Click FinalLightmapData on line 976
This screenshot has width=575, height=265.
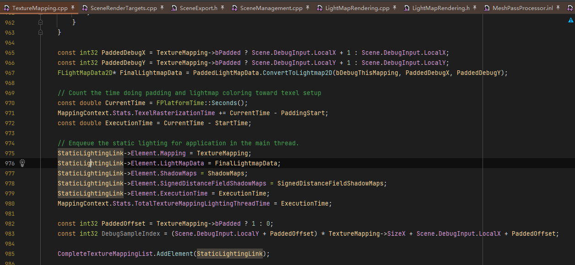(246, 163)
